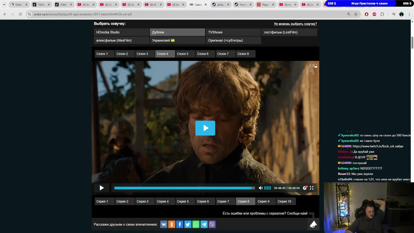Share via the purple Viber icon

[212, 224]
